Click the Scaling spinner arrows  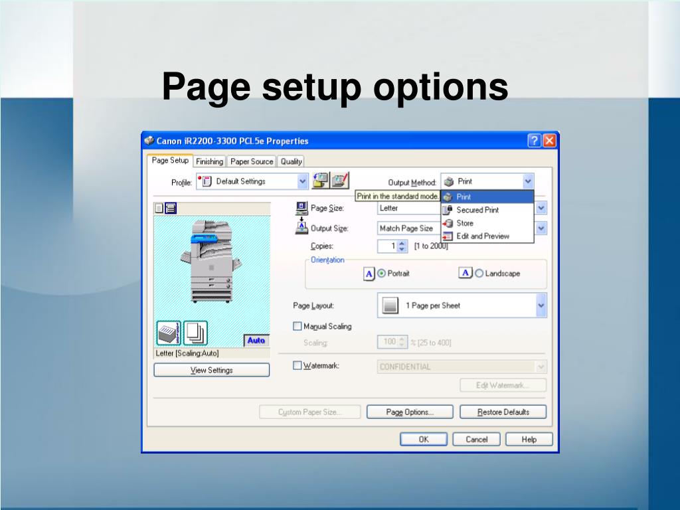point(402,342)
